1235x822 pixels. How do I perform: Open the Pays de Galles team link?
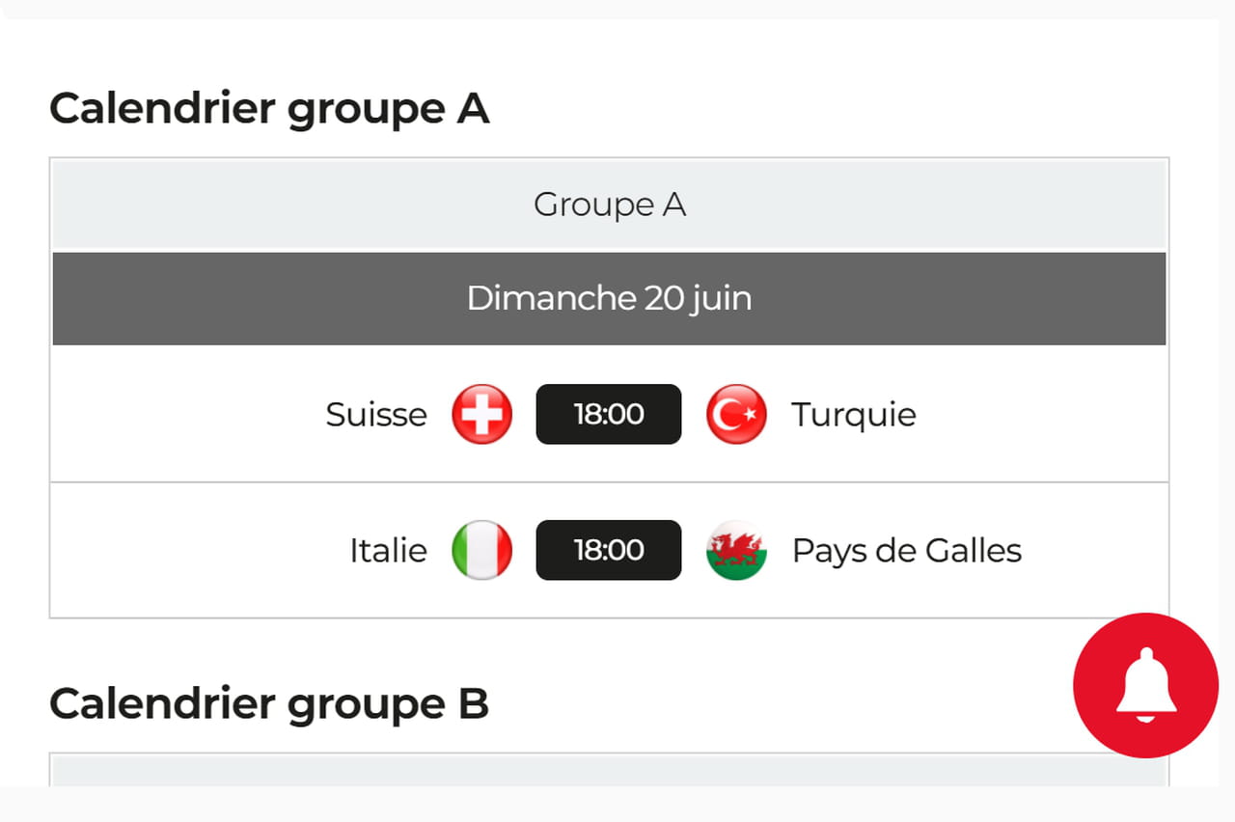907,551
